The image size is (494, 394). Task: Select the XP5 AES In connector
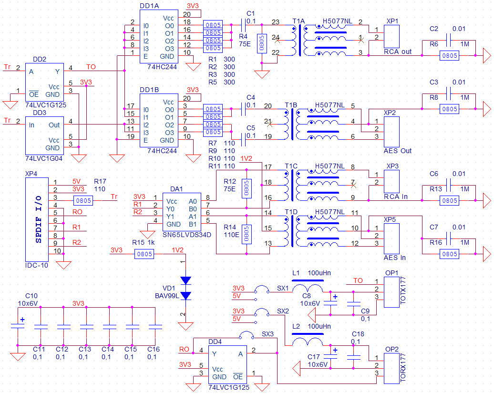[391, 238]
